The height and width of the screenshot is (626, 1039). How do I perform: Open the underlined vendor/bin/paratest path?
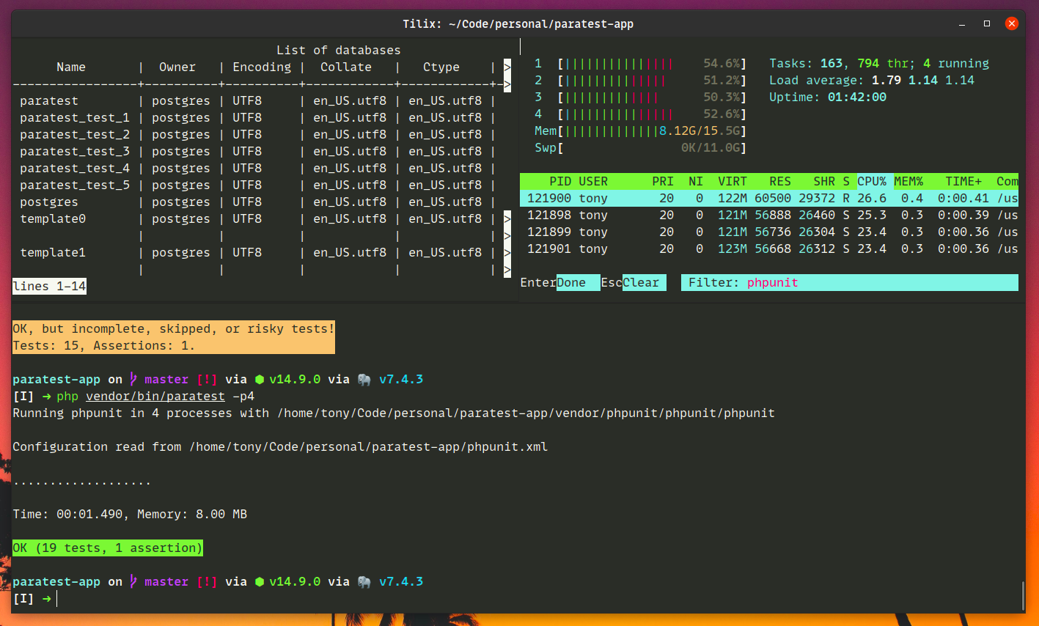155,397
